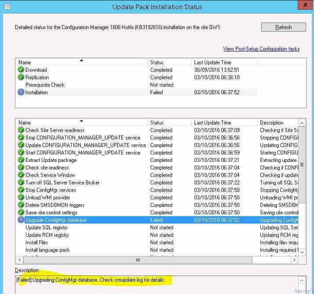The image size is (314, 294).
Task: Sort top list by Last Update Time header
Action: pos(224,62)
